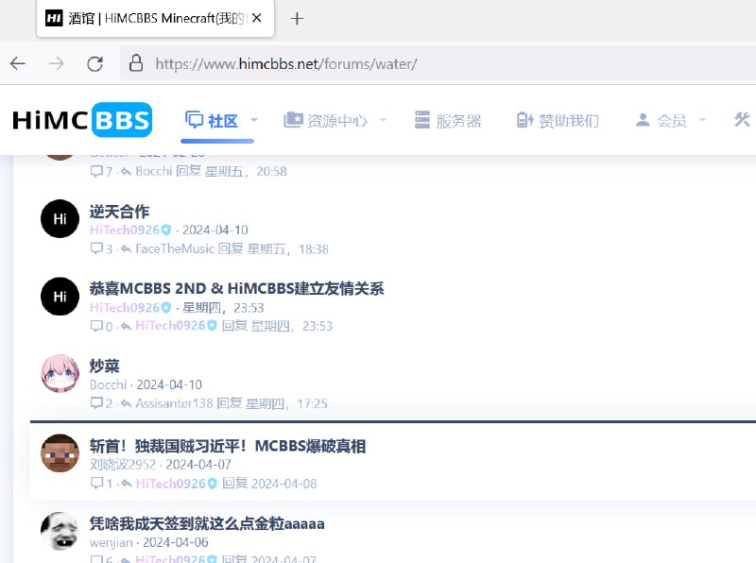Reload the page with the refresh icon

click(94, 63)
